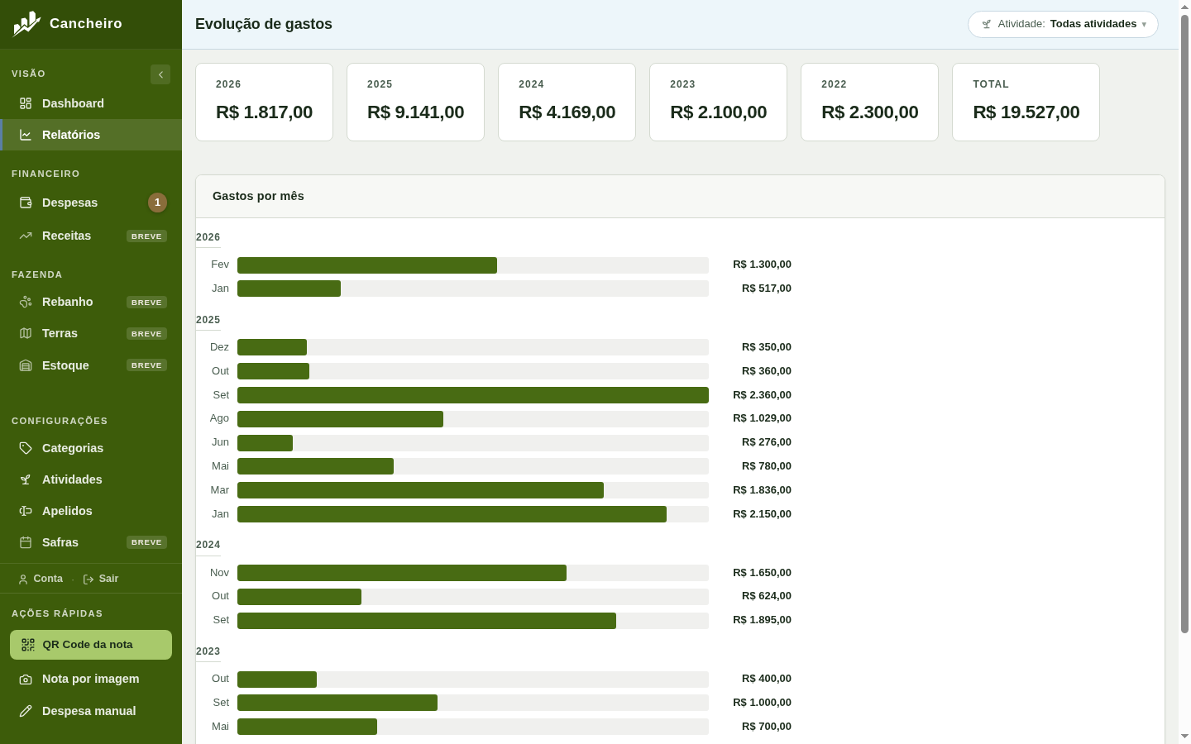Open Categorias settings page

91,448
